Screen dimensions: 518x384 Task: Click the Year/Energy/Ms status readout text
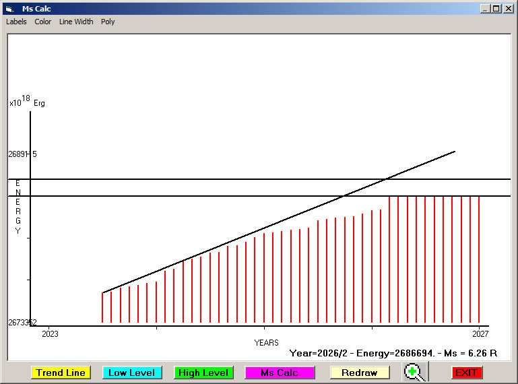(x=393, y=352)
